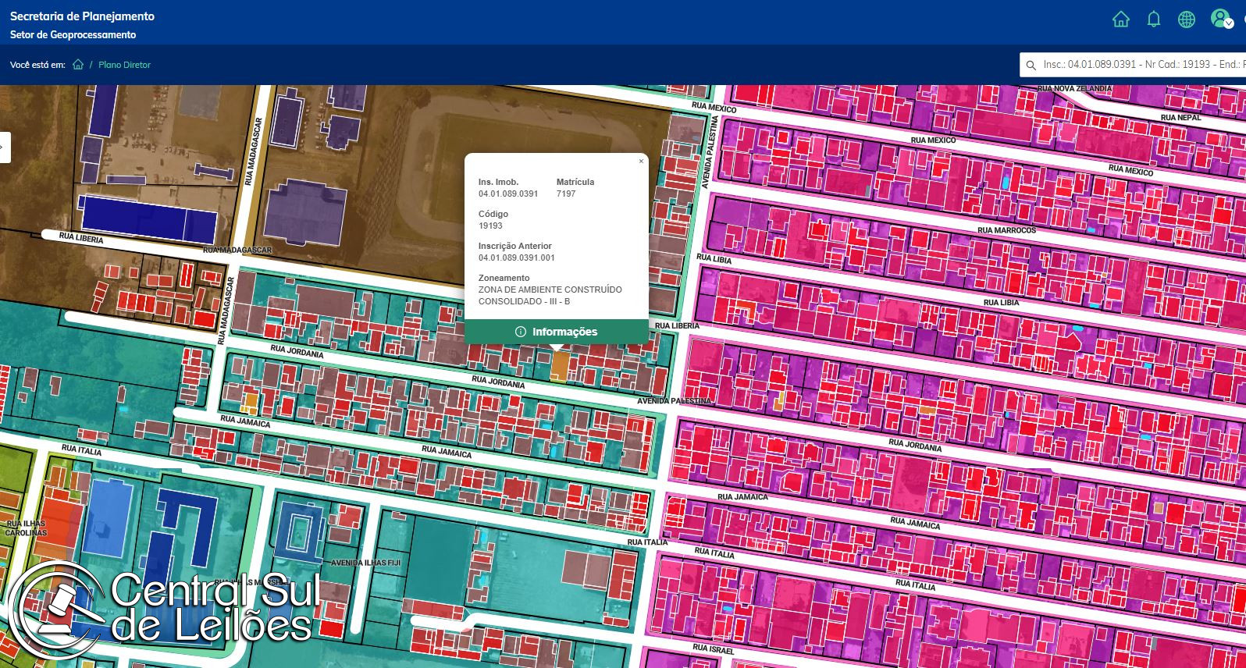
Task: Click the Ins. Imob. value 04.01.089.0391
Action: (508, 194)
